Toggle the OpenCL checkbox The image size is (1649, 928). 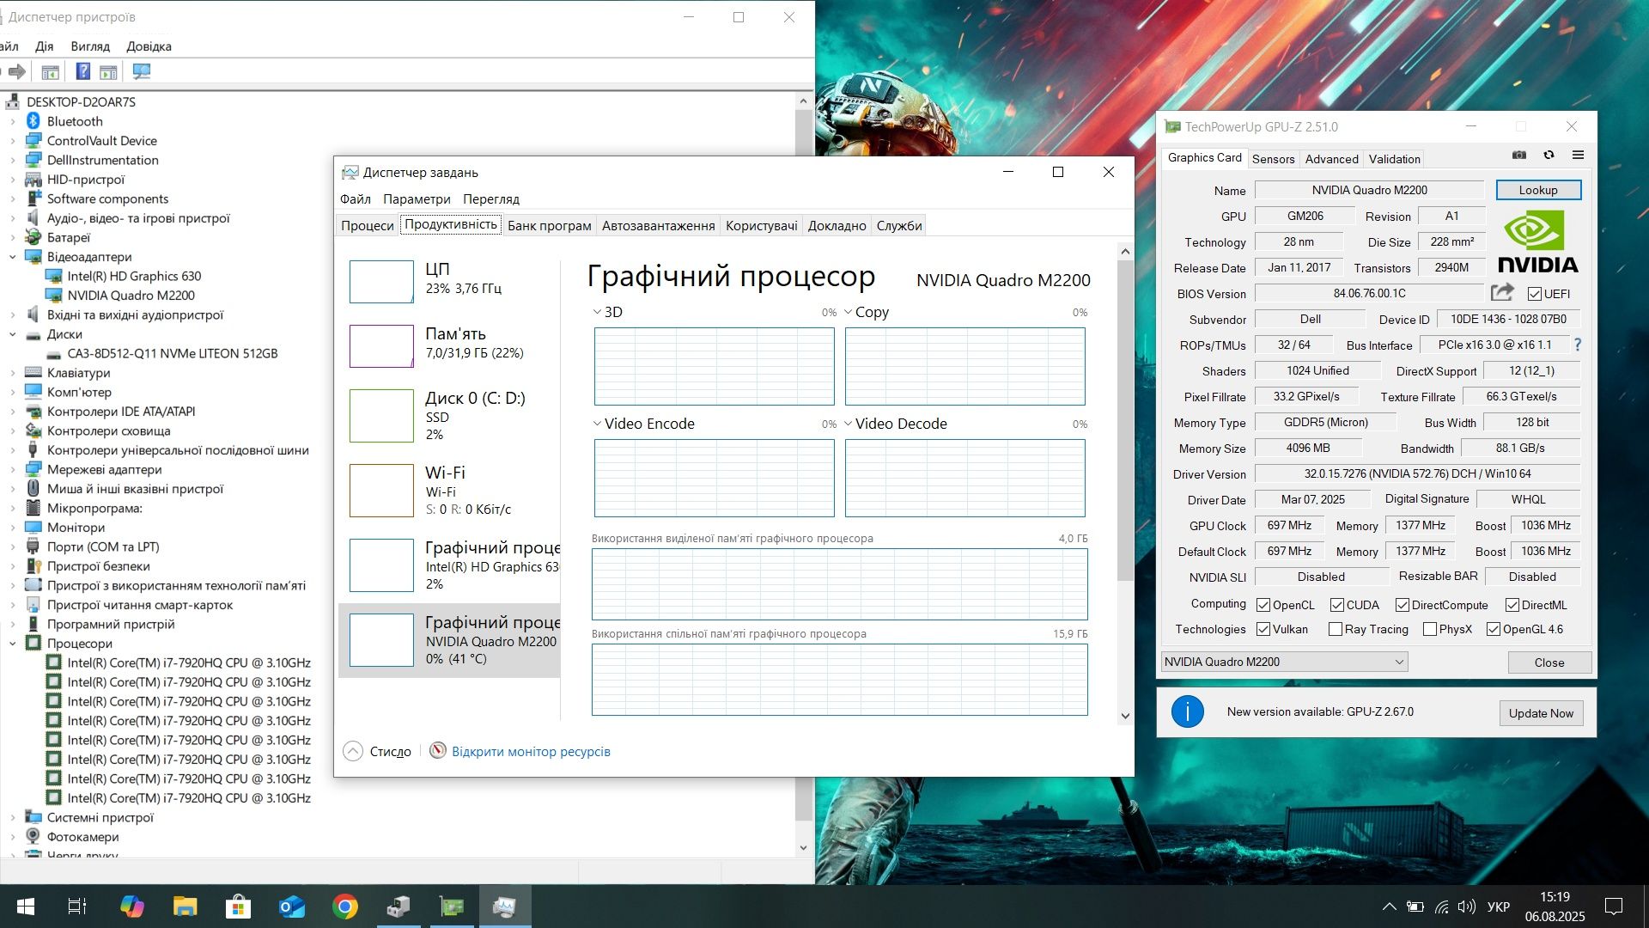[x=1263, y=605]
